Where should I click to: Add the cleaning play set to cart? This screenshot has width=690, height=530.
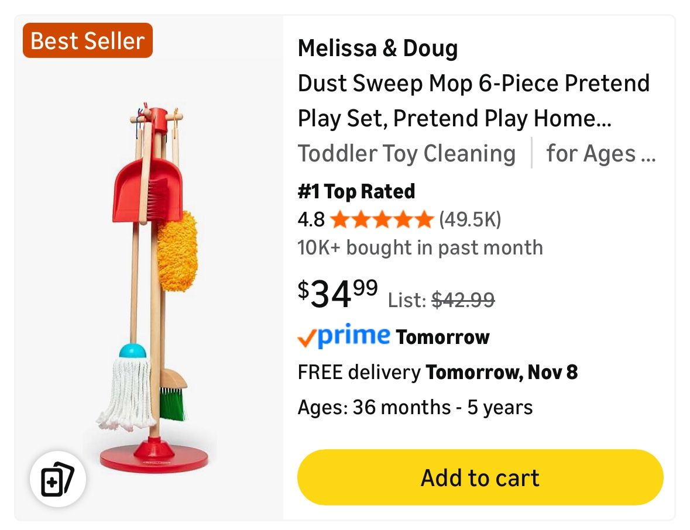(x=480, y=477)
